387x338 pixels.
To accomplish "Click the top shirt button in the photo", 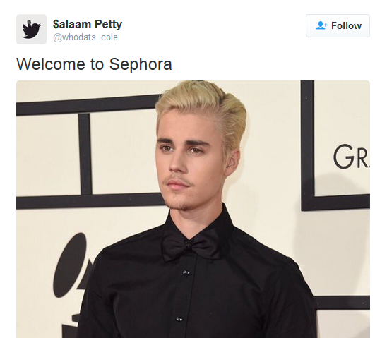I will coord(186,272).
